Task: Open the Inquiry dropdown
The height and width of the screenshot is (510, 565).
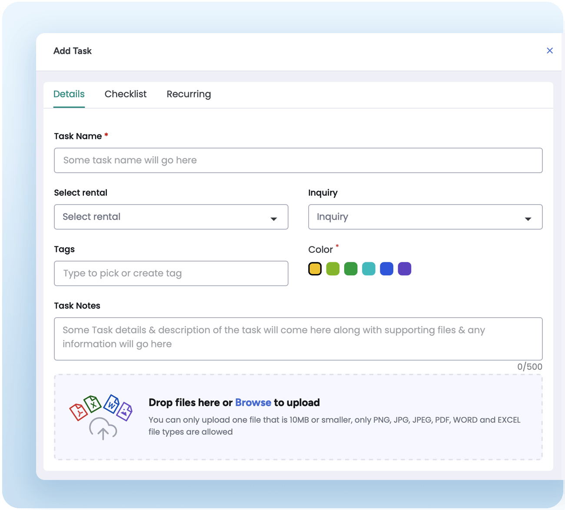Action: tap(425, 217)
